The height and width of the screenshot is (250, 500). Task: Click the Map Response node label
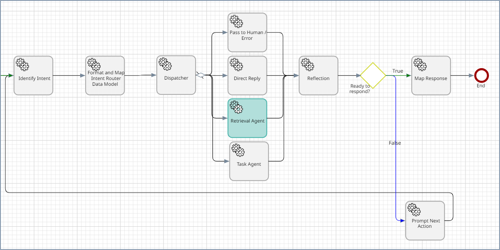pyautogui.click(x=431, y=78)
